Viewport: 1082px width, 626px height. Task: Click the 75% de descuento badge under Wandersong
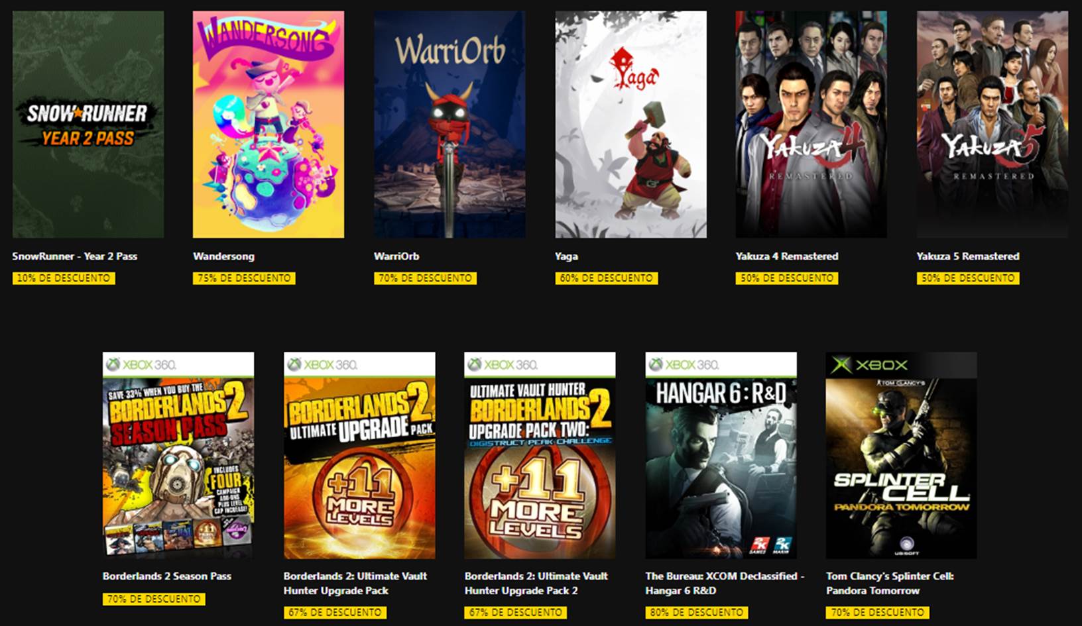(x=244, y=278)
